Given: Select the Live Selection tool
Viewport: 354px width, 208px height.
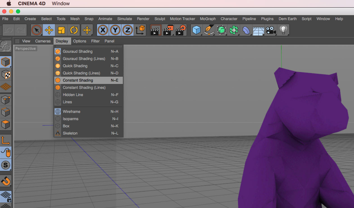Looking at the screenshot, I should (x=37, y=30).
